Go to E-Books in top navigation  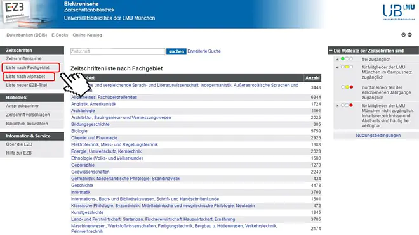coord(60,35)
